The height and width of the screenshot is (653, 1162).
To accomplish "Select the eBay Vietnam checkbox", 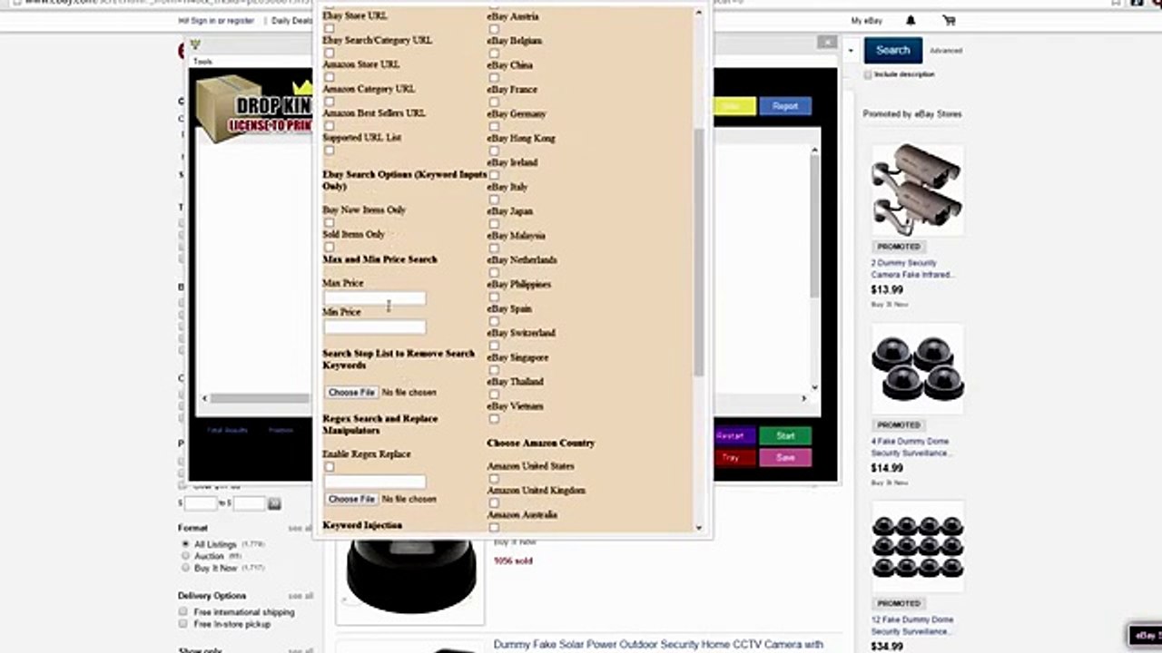I will coord(494,419).
